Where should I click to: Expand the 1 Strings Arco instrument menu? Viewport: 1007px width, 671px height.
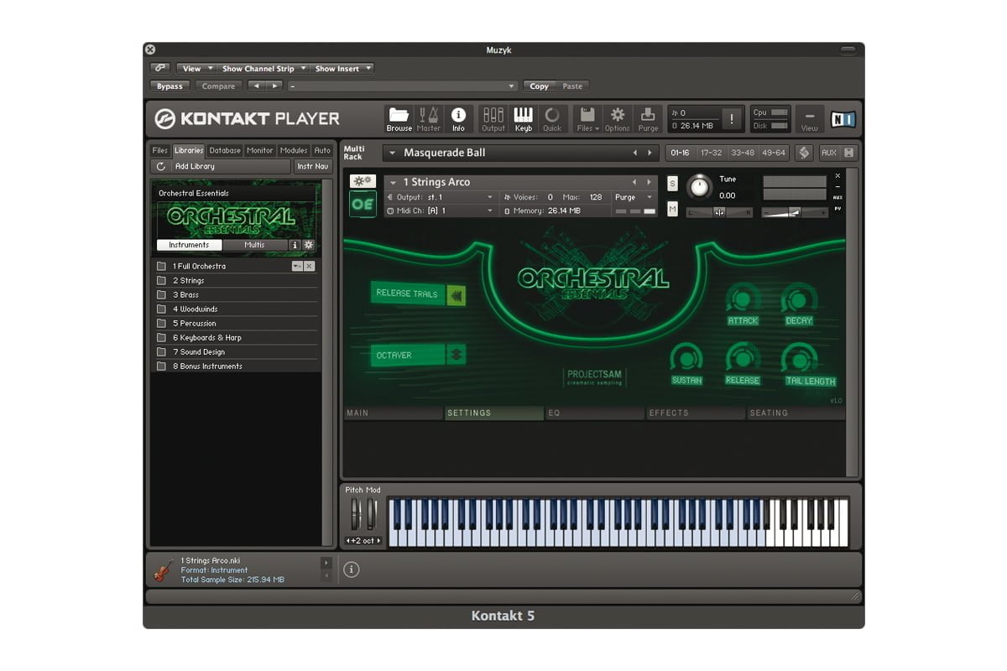pos(393,182)
